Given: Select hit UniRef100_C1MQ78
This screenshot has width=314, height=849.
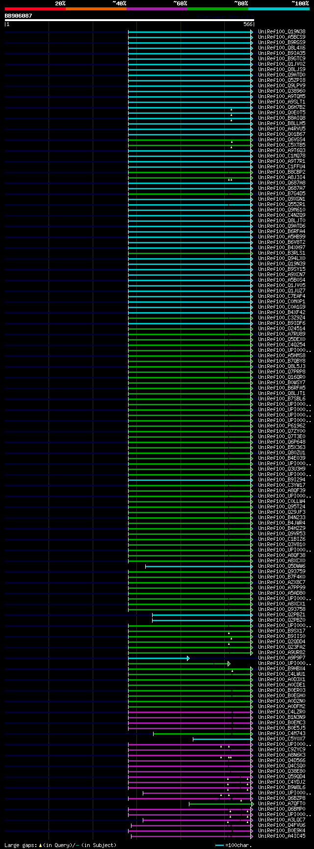Looking at the screenshot, I should coord(282,156).
